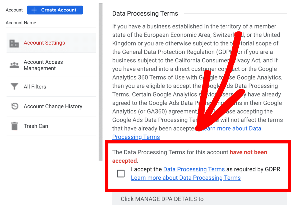
Task: Click the Account Name field
Action: pos(51,23)
